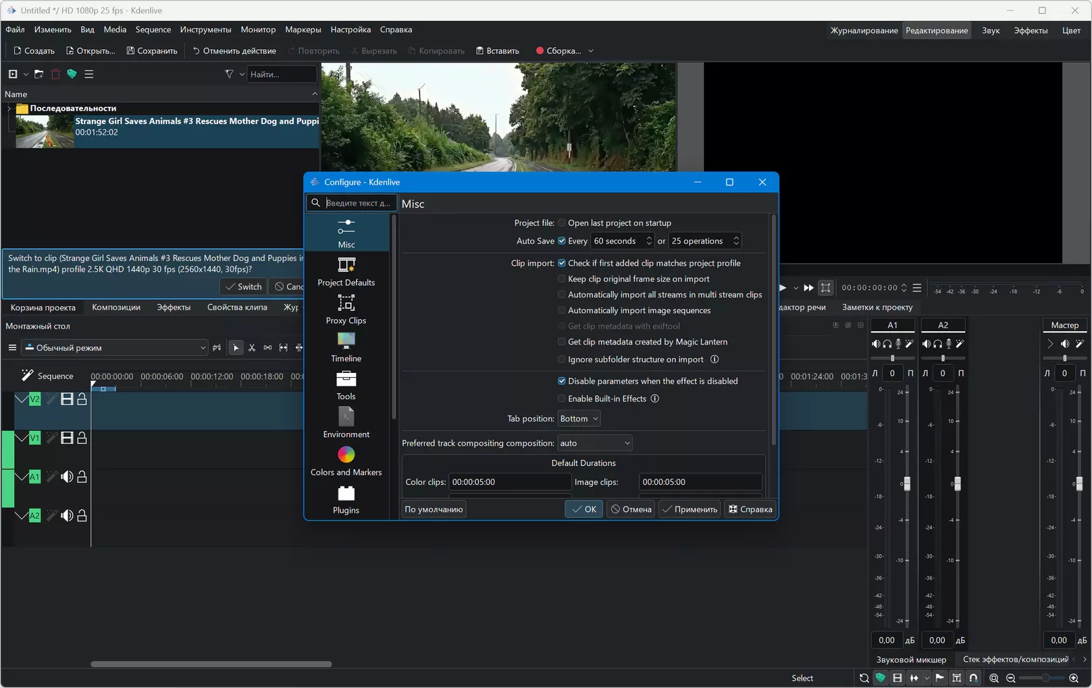
Task: Select the Spacer tool in timeline toolbar
Action: tap(267, 348)
